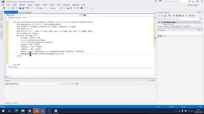Open the TOOLS menu

[52, 5]
